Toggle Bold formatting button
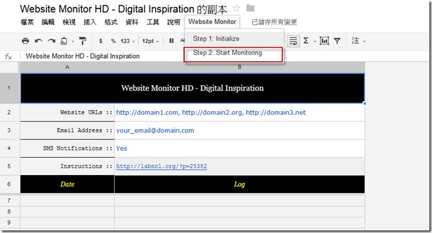432x233 pixels. point(171,41)
